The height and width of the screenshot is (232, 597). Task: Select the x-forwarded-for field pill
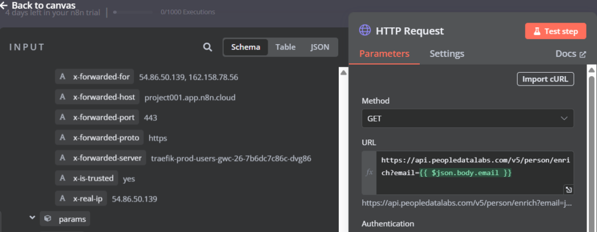point(94,77)
